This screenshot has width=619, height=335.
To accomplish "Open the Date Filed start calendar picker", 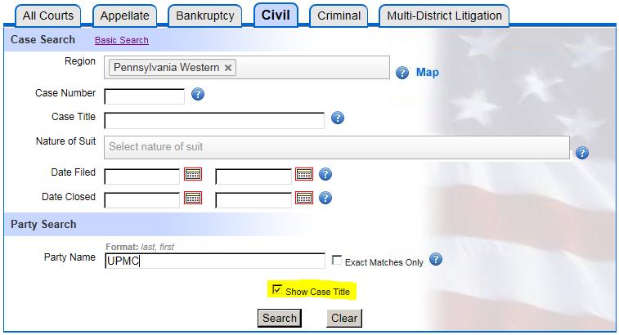I will 192,174.
